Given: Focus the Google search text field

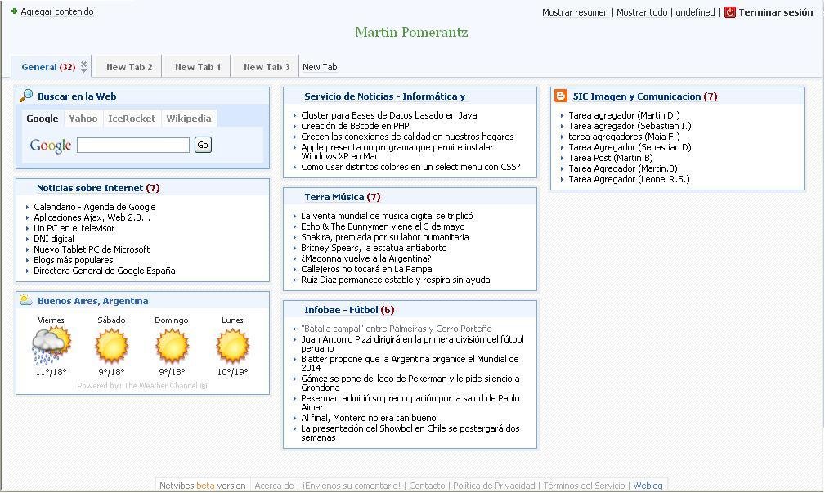Looking at the screenshot, I should [133, 146].
